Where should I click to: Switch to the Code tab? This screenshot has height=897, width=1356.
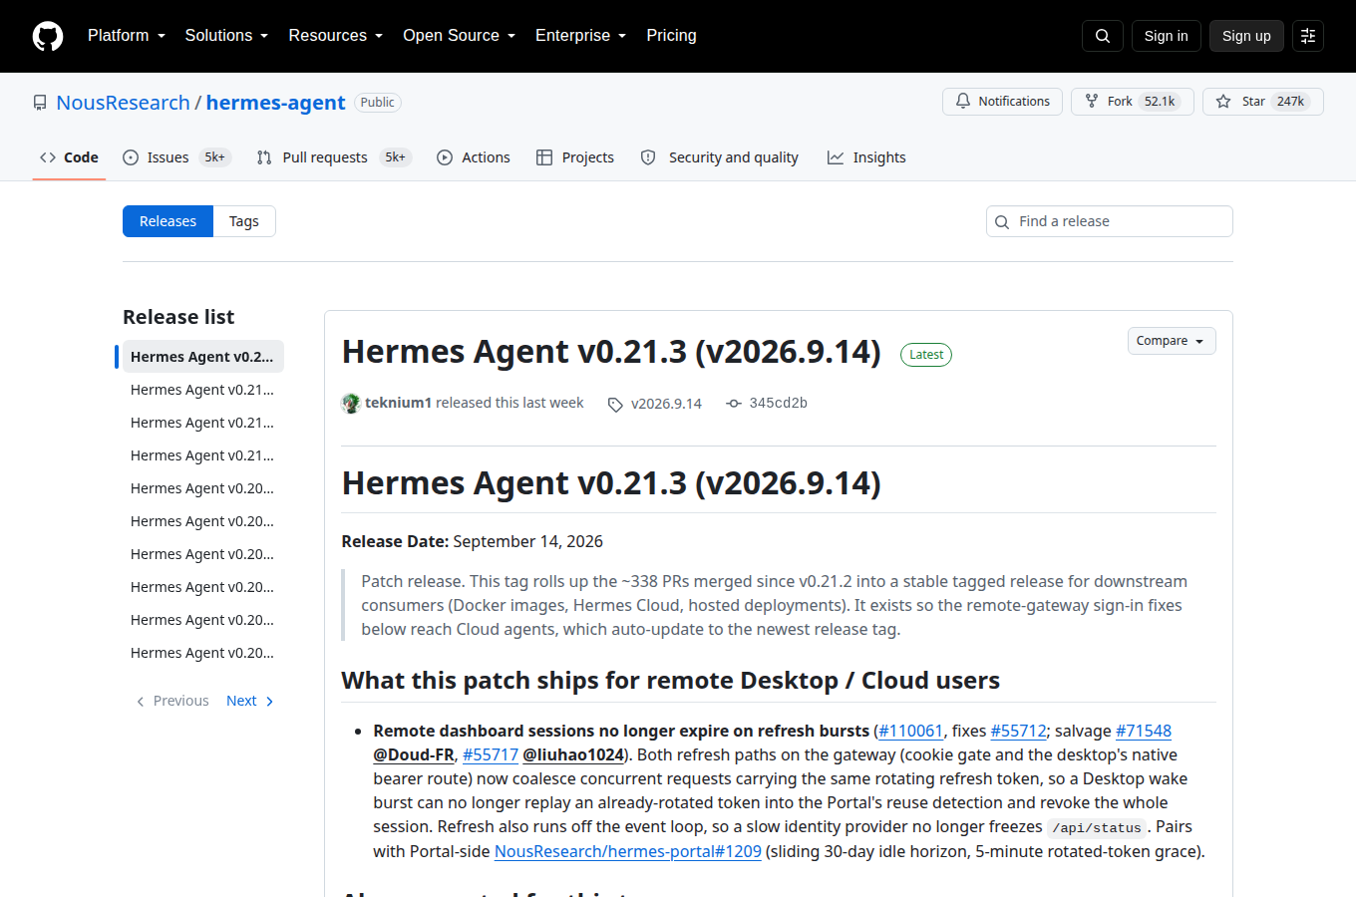click(69, 157)
